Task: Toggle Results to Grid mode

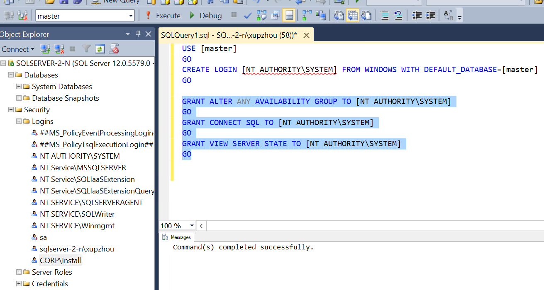Action: point(353,16)
